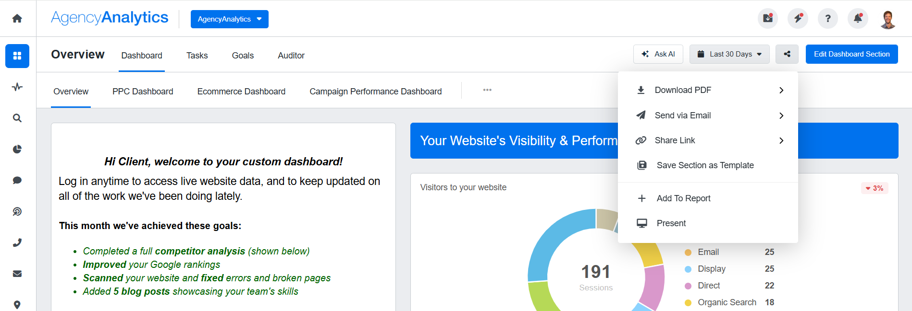Click the Ask AI button
Screen dimensions: 912x311
click(x=658, y=54)
